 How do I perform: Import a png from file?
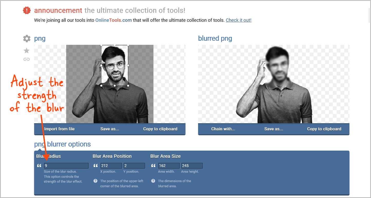pos(59,129)
